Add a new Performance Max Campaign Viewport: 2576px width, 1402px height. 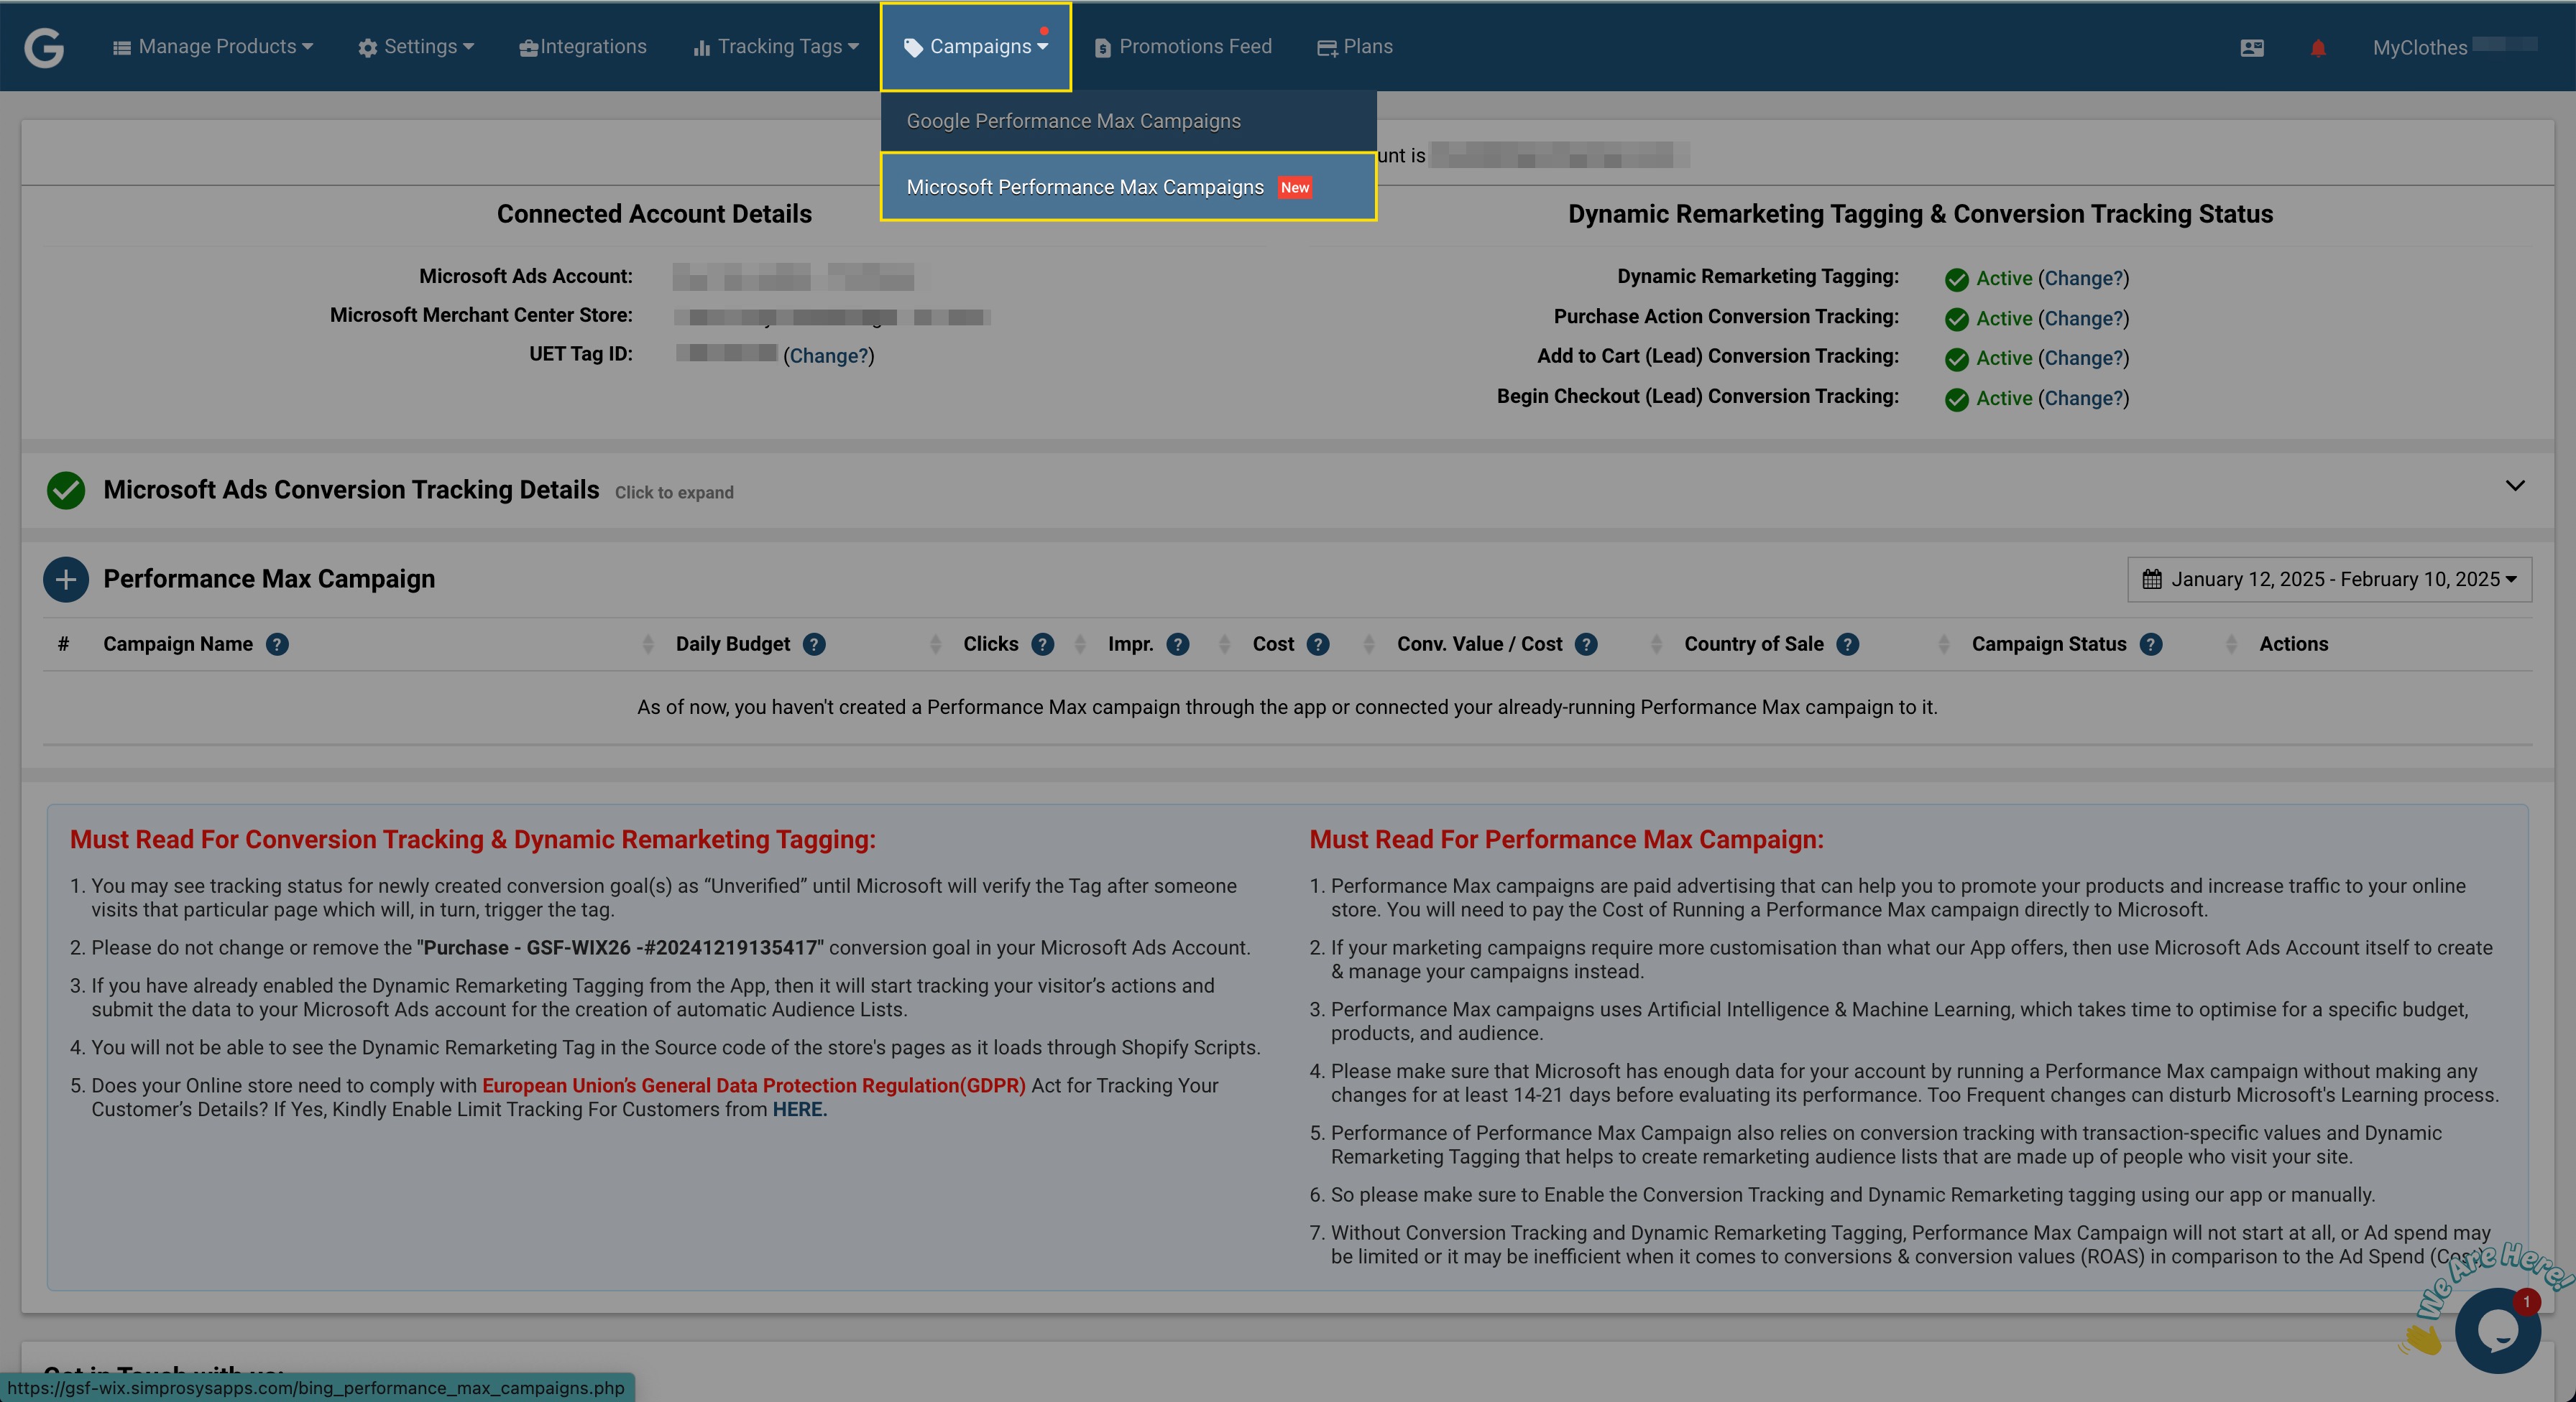pos(66,580)
